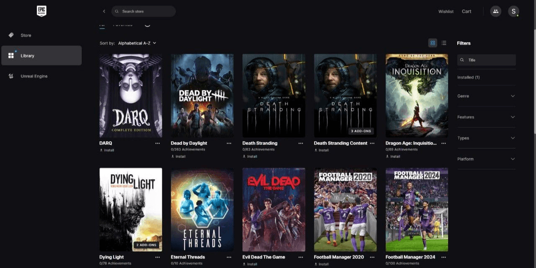
Task: Click the Epic Games logo
Action: (42, 11)
